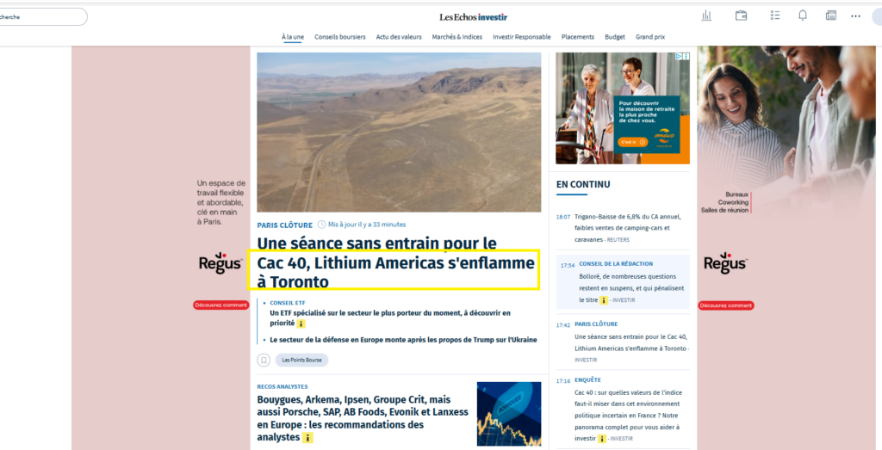Open the 'RECOS ANALYSTES' category
Viewport: 882px width, 450px height.
click(x=283, y=386)
